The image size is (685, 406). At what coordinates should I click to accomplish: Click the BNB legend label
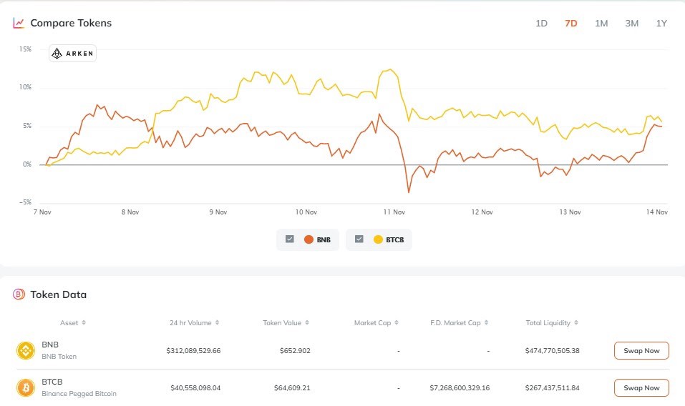coord(324,240)
